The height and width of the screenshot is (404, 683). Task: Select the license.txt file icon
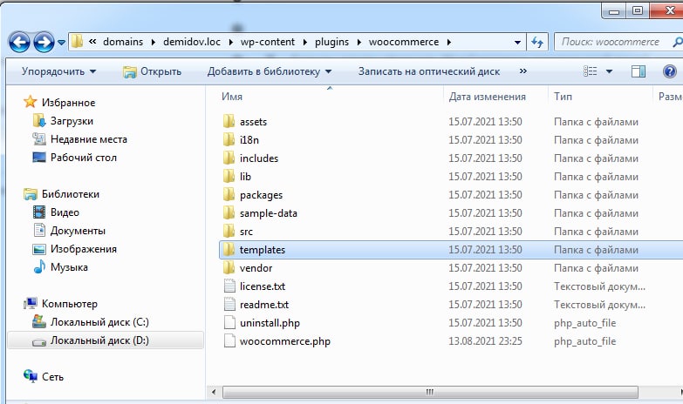tap(229, 286)
